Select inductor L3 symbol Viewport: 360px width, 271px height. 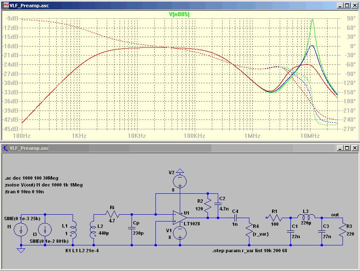(307, 216)
